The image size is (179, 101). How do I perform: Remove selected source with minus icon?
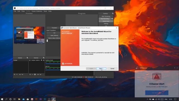pyautogui.click(x=32, y=75)
